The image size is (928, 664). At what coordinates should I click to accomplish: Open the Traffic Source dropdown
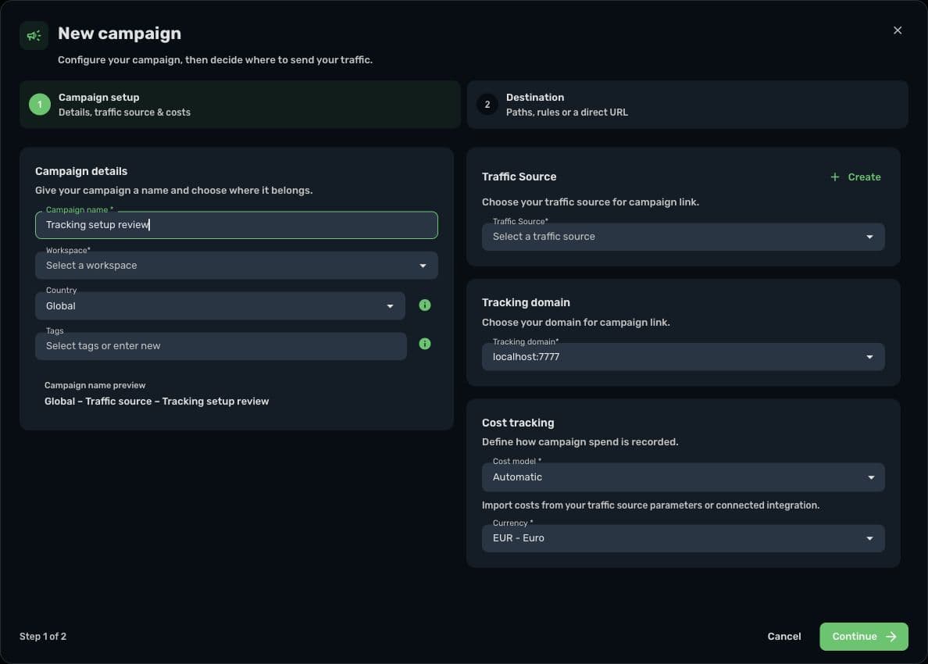point(683,237)
